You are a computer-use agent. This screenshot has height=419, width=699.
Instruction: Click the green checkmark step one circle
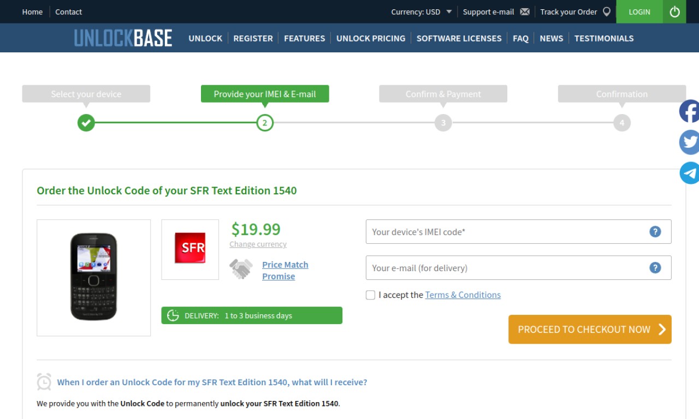[86, 123]
